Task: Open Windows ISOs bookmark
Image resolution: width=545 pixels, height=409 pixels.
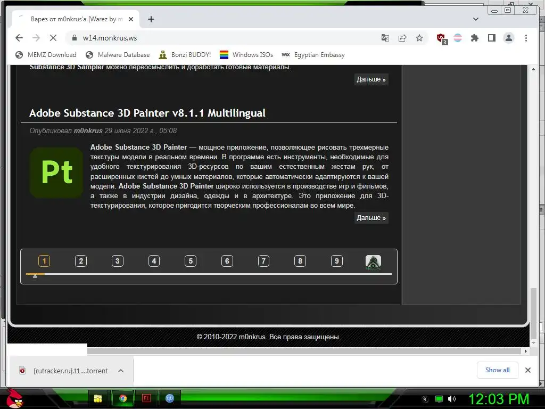Action: tap(246, 55)
